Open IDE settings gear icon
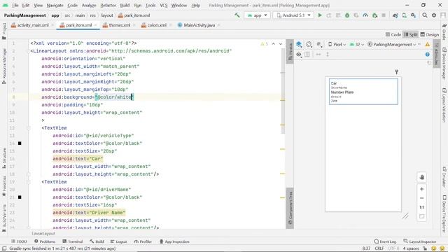The image size is (448, 252). pyautogui.click(x=434, y=15)
